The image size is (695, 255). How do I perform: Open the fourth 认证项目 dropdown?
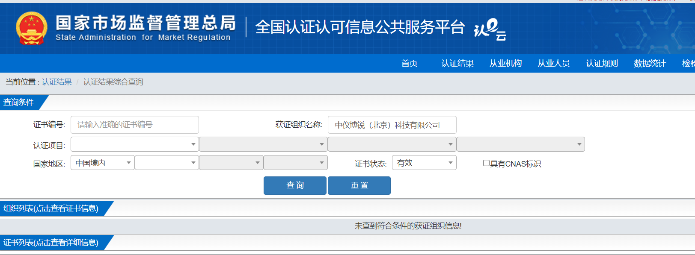pyautogui.click(x=521, y=144)
